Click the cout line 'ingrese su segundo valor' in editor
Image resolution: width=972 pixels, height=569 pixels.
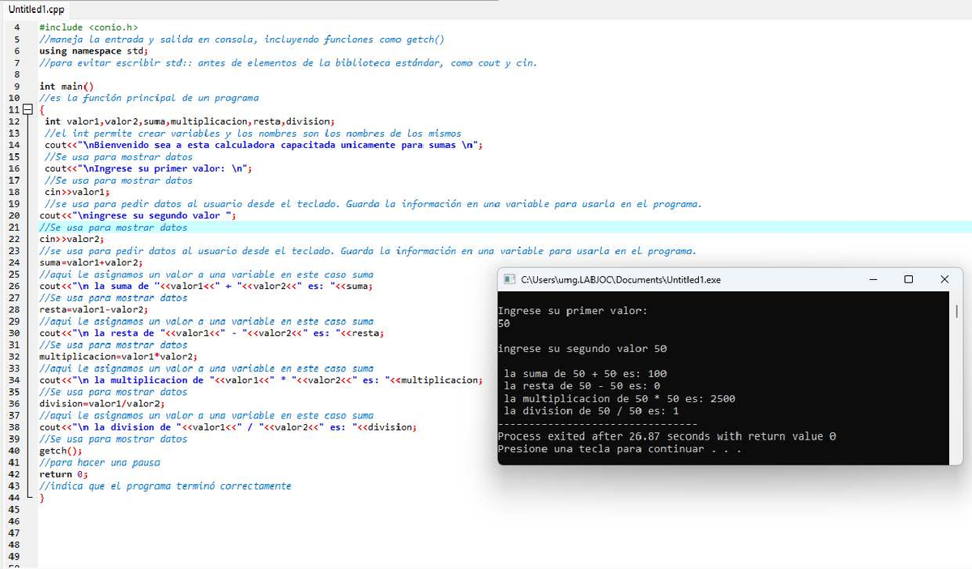tap(138, 215)
